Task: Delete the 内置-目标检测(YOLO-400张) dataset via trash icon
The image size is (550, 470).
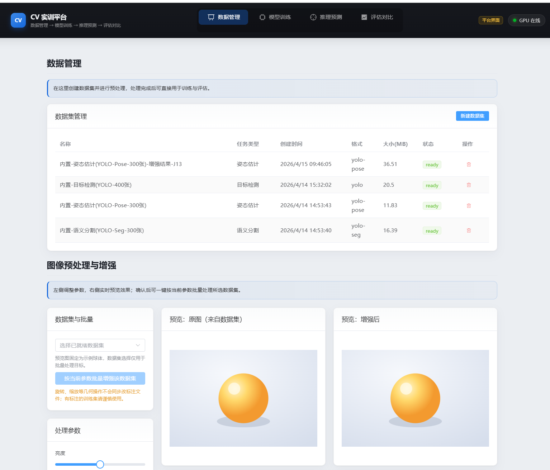Action: tap(469, 185)
